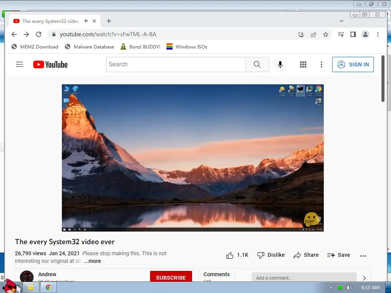Click the Angry Birds start button

tap(10, 286)
